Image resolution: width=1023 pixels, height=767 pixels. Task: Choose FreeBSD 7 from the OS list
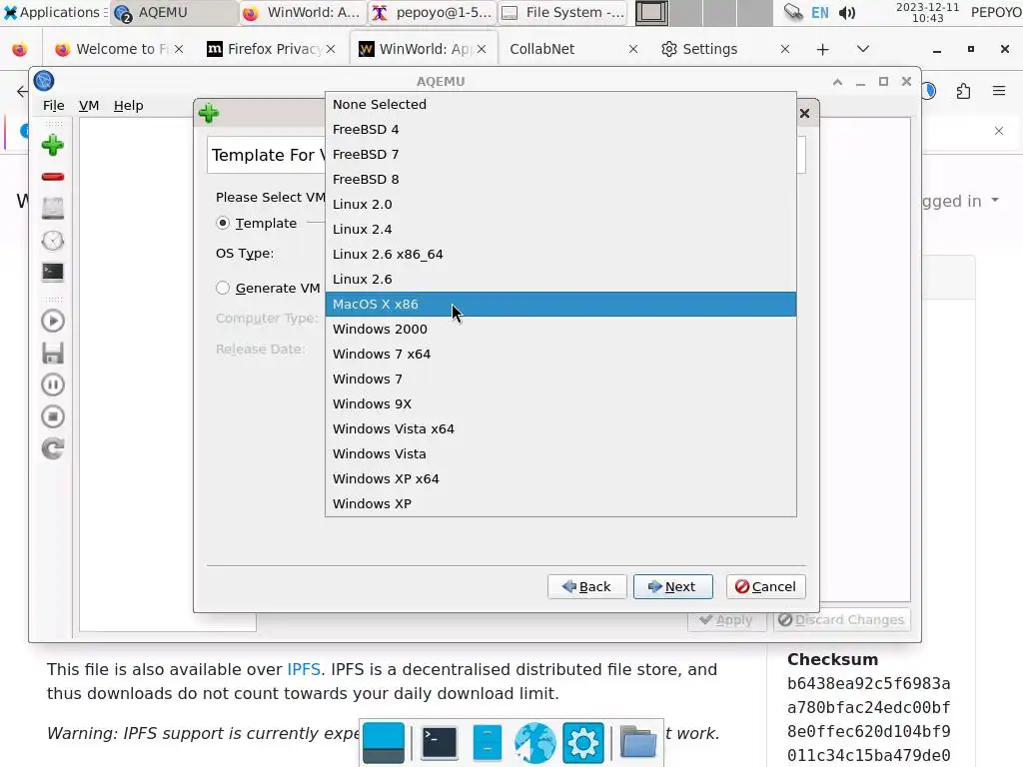click(x=561, y=154)
